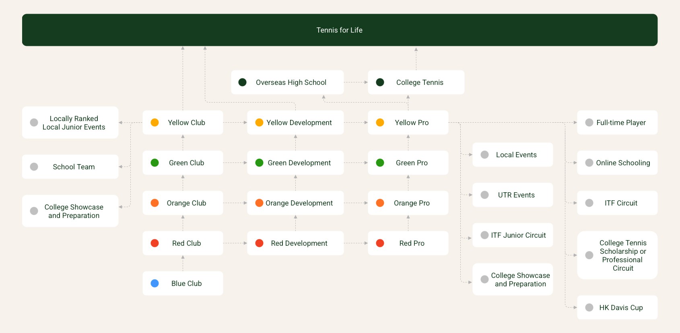Click the grey dot beside Full-time Player

pos(589,122)
